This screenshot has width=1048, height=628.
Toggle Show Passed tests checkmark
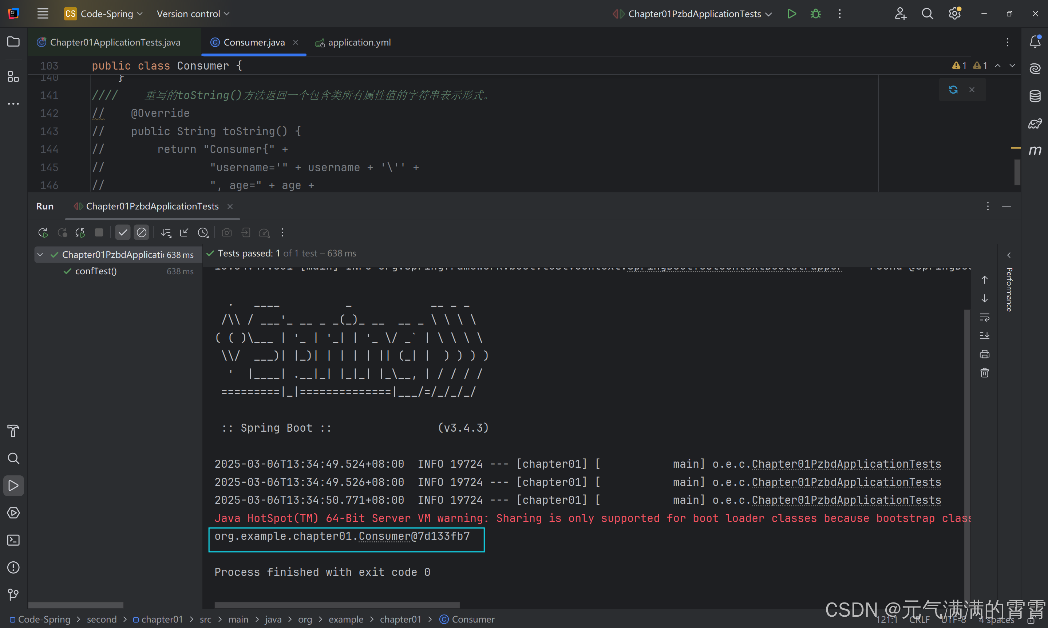[123, 232]
